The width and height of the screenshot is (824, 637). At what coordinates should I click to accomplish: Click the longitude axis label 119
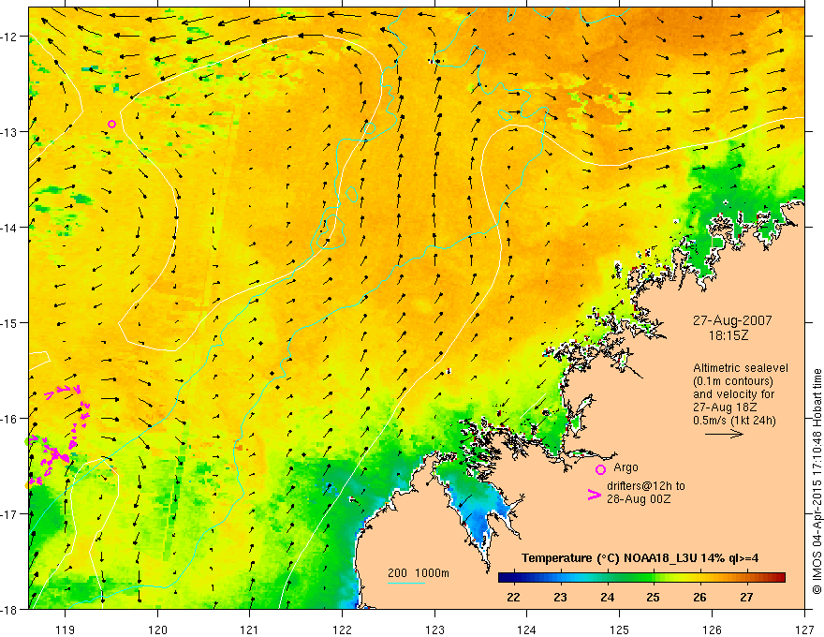tap(65, 630)
